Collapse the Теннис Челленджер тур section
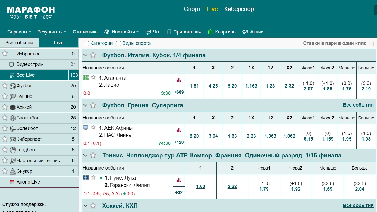This screenshot has width=377, height=212. coord(85,155)
